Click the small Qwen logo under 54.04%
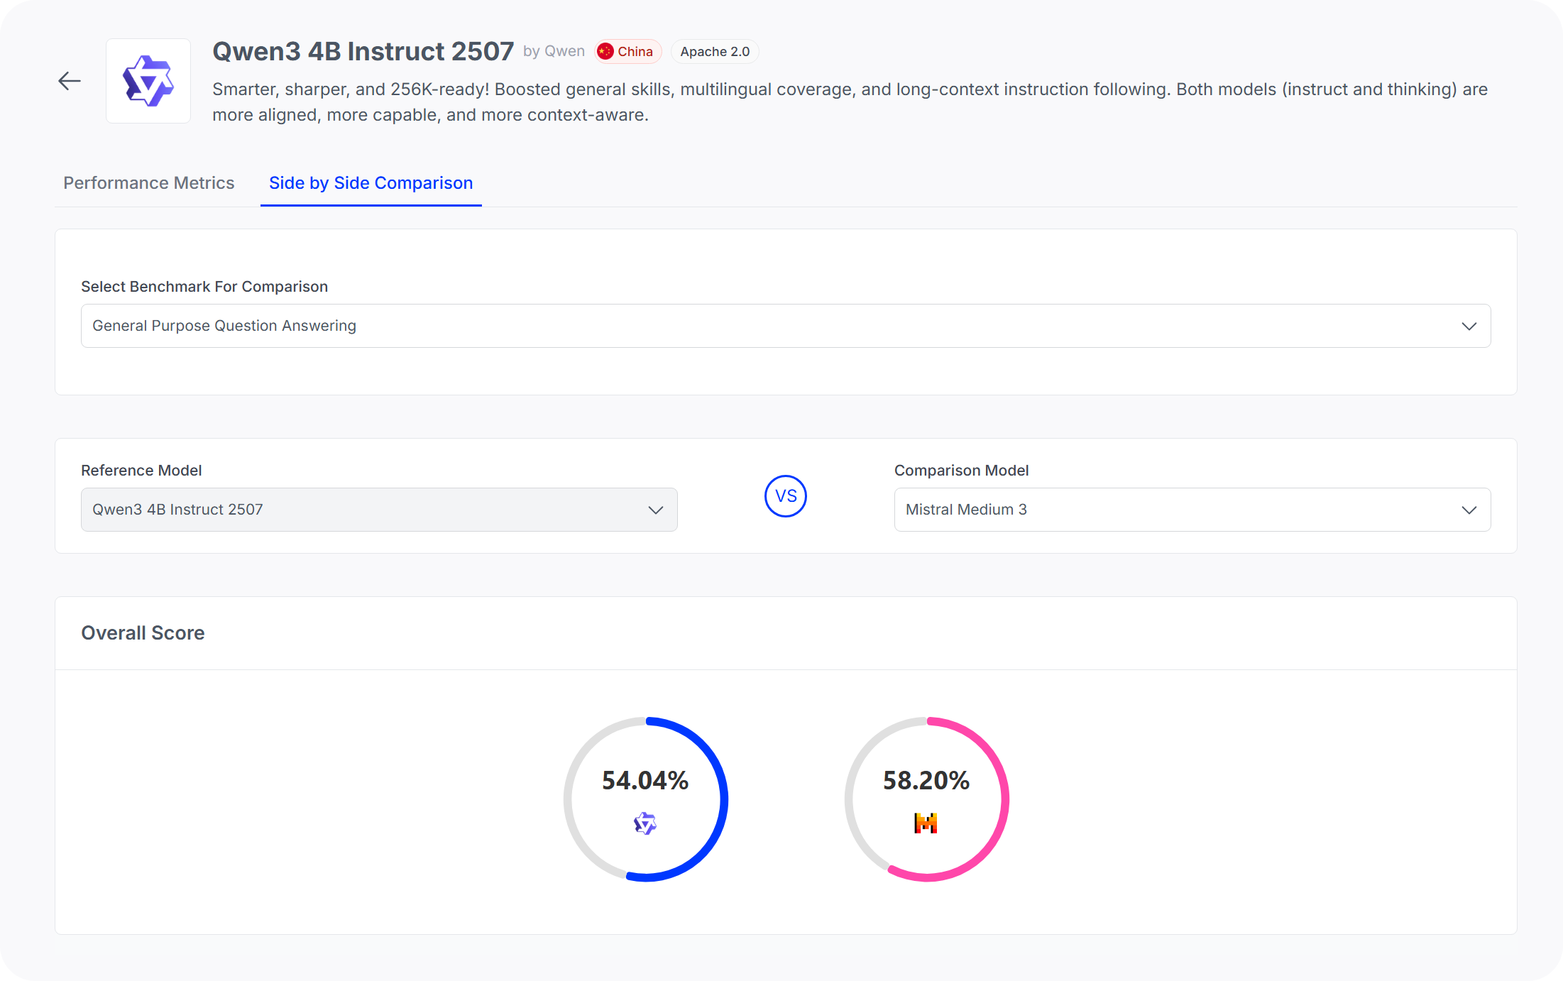 pyautogui.click(x=645, y=823)
